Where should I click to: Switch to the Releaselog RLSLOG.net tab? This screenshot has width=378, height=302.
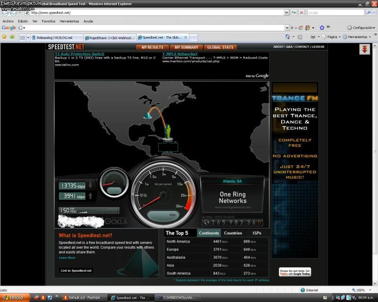(57, 38)
